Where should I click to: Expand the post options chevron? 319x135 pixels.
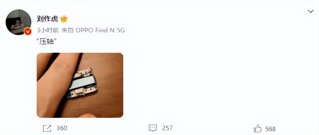(x=310, y=11)
